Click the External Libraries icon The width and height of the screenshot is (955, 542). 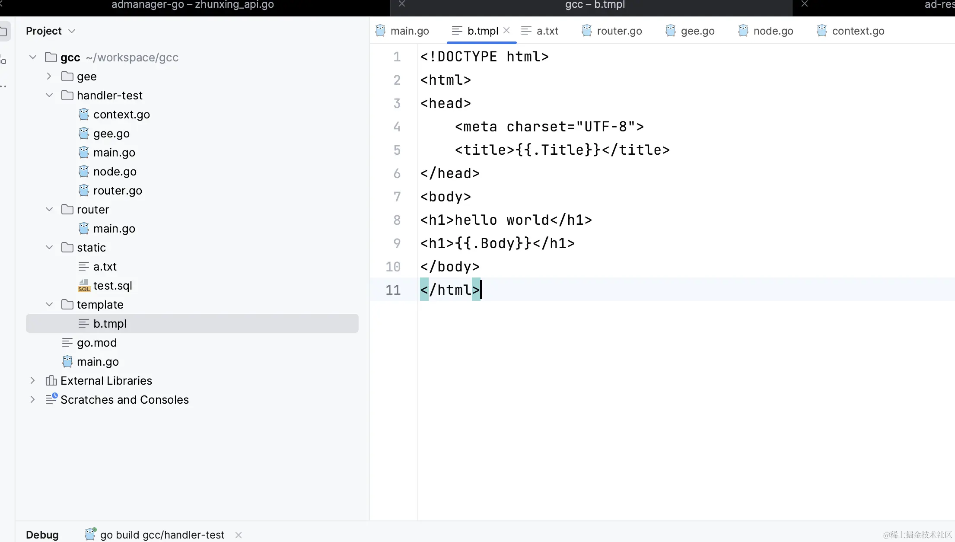click(51, 380)
